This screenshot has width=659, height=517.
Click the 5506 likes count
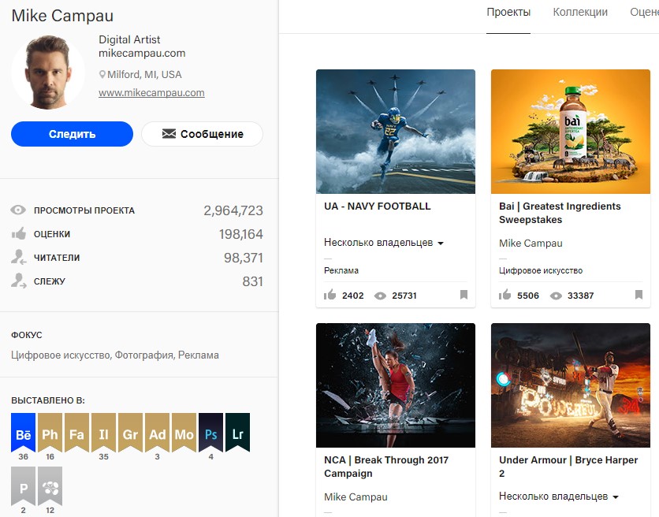pos(528,296)
